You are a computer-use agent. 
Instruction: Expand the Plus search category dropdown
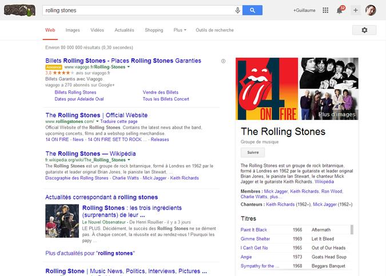[180, 30]
